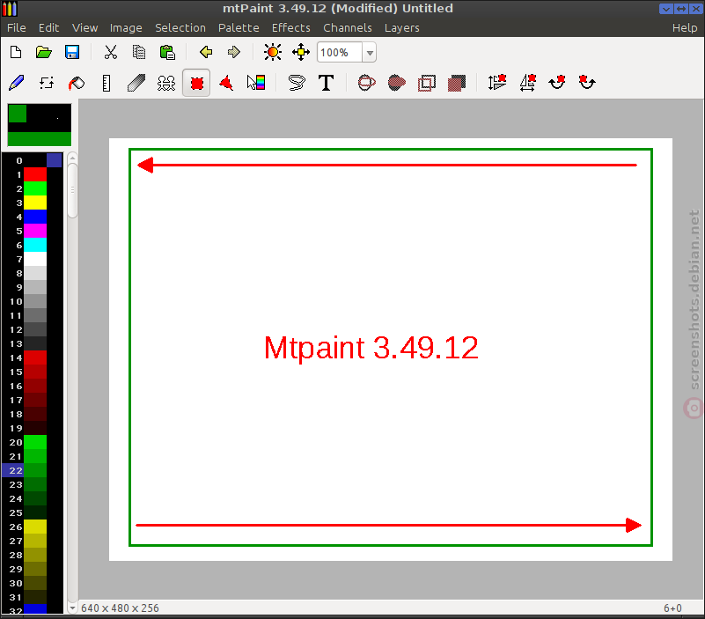Image resolution: width=705 pixels, height=619 pixels.
Task: Click the palette scrollbar down arrow
Action: pos(72,608)
